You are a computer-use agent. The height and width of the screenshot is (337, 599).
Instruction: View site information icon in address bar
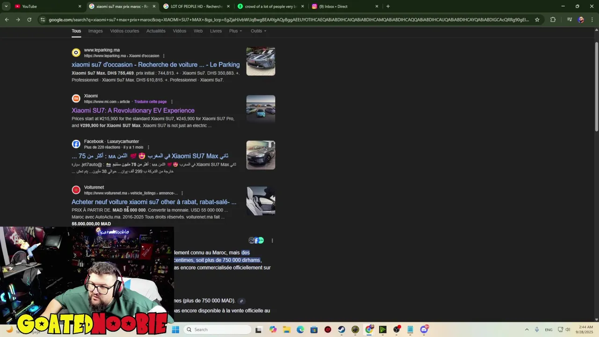pos(43,20)
